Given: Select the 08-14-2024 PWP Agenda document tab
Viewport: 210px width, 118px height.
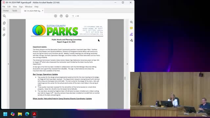Looking at the screenshot, I should click(x=32, y=11).
